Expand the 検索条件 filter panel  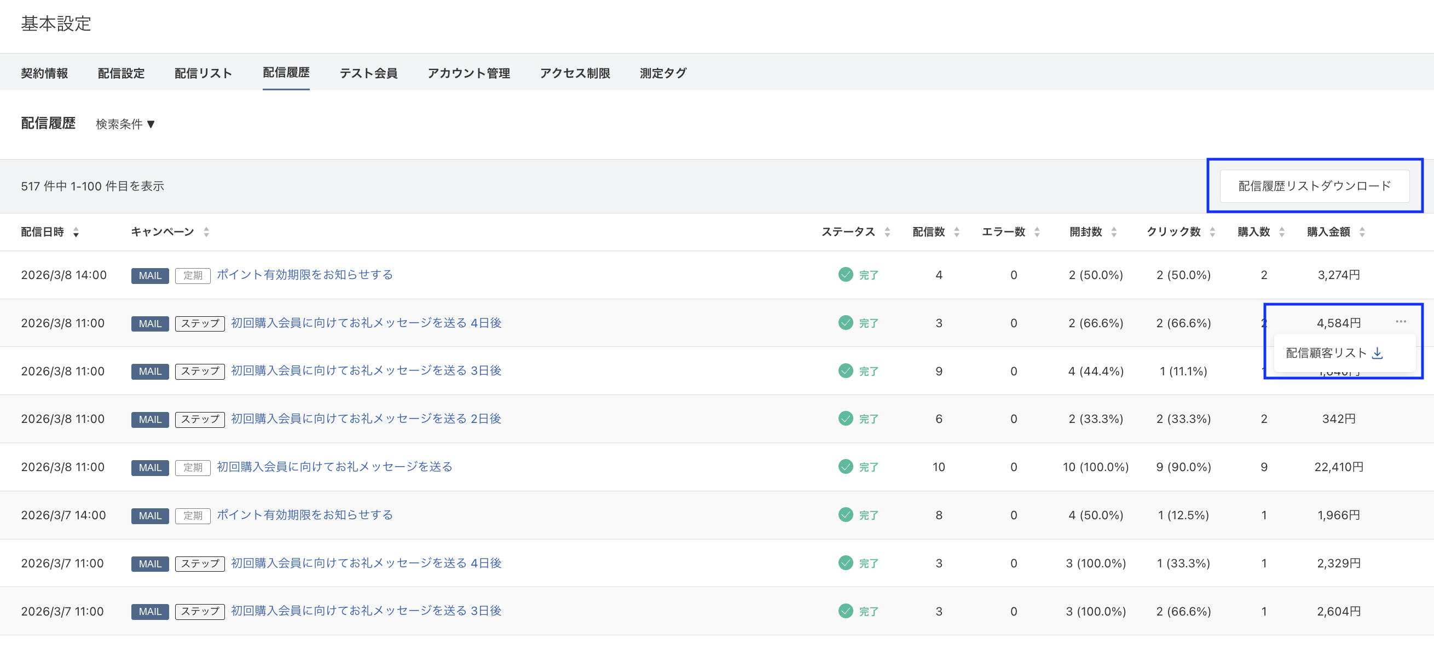tap(125, 124)
